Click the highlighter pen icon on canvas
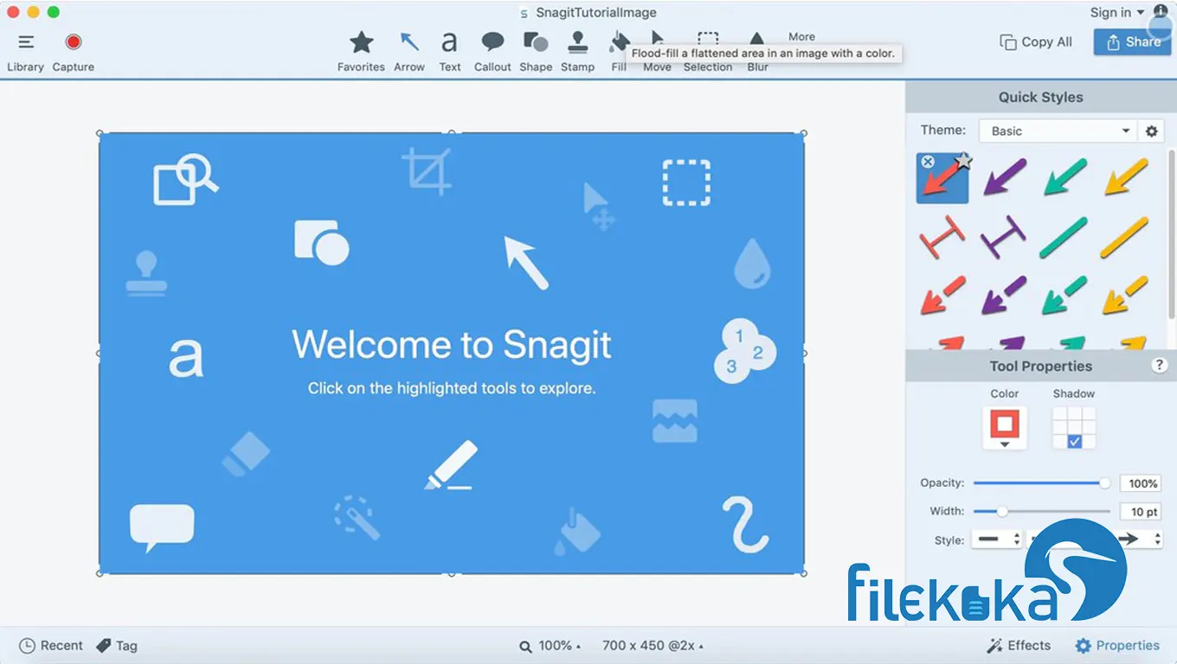The width and height of the screenshot is (1177, 664). (x=452, y=465)
